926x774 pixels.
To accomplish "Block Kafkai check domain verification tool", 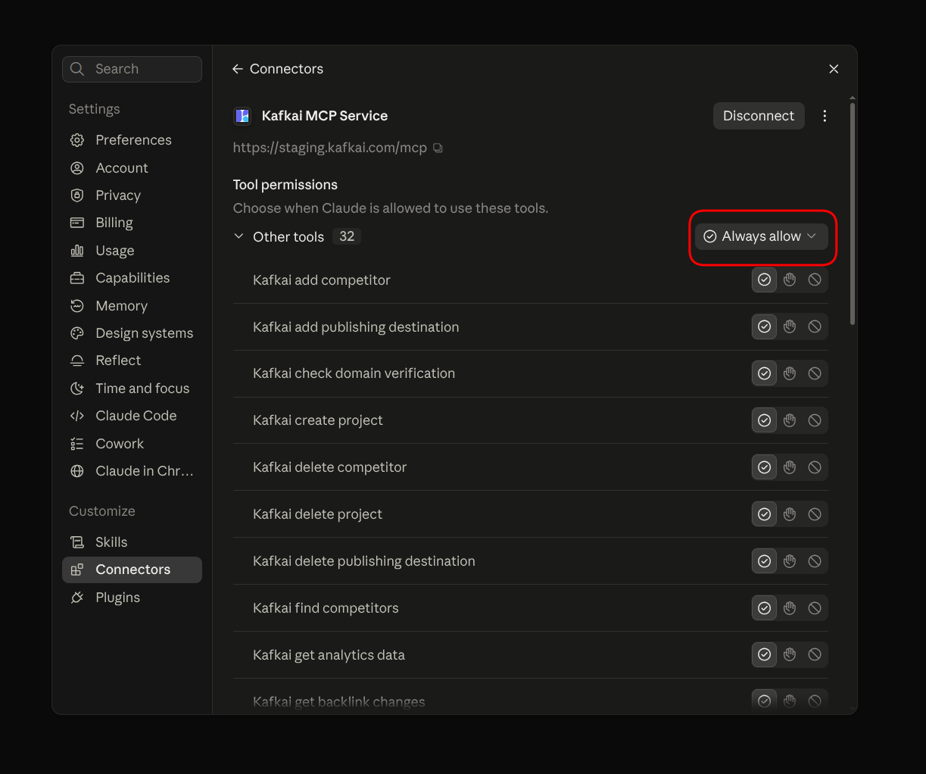I will [x=815, y=373].
